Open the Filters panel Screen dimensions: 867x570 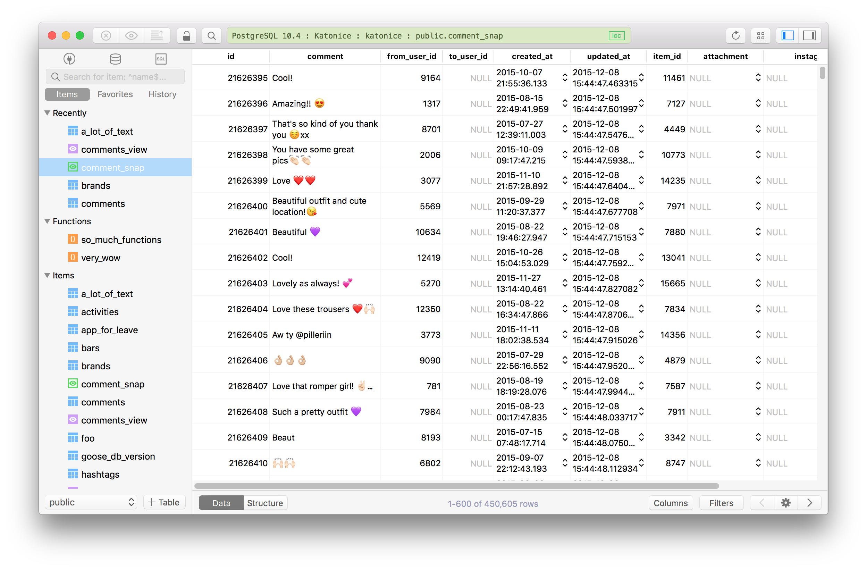[x=721, y=503]
